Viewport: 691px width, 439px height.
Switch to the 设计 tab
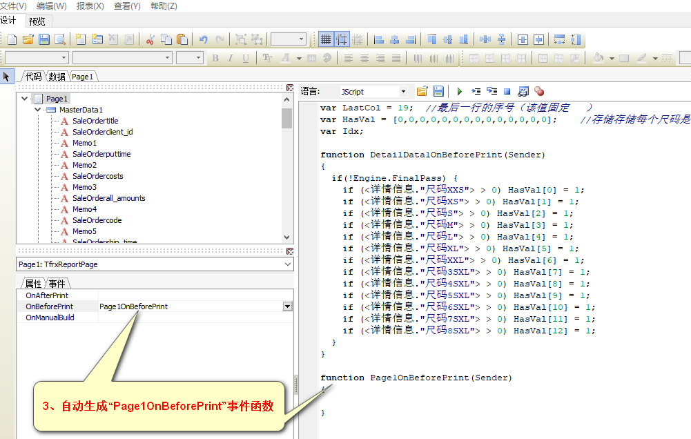(x=8, y=20)
